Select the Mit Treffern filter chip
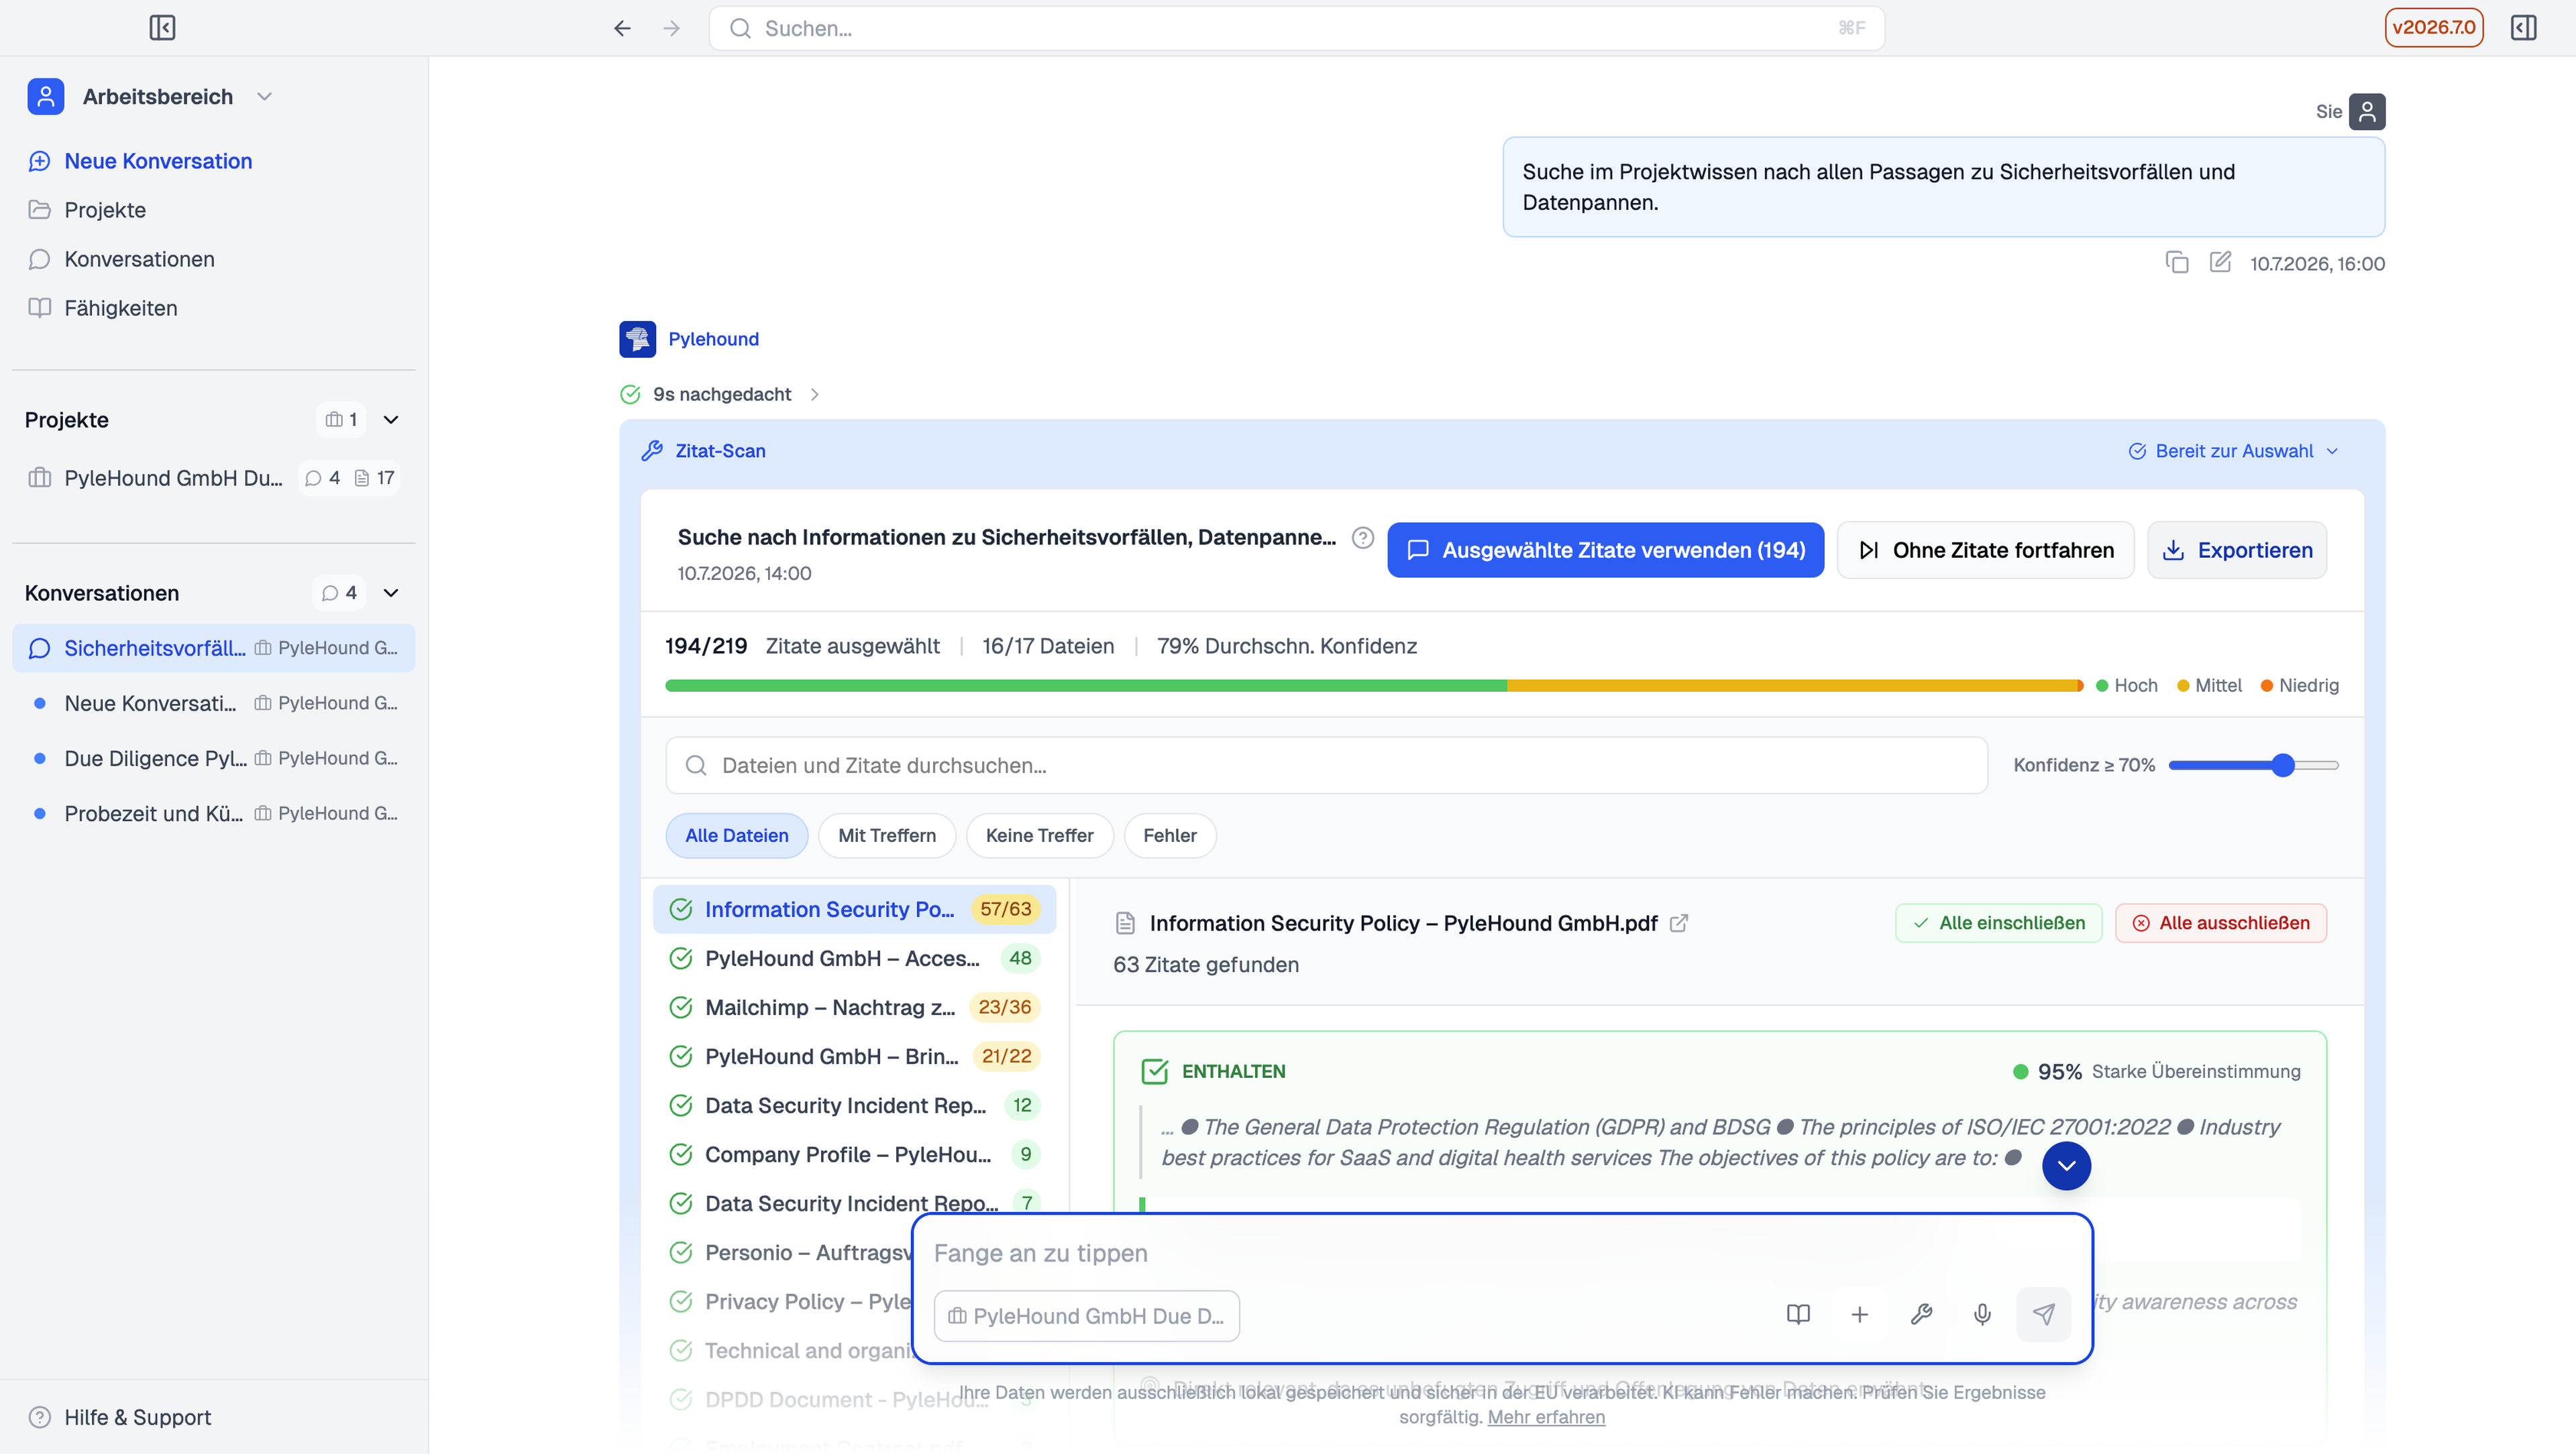2576x1454 pixels. coord(887,835)
